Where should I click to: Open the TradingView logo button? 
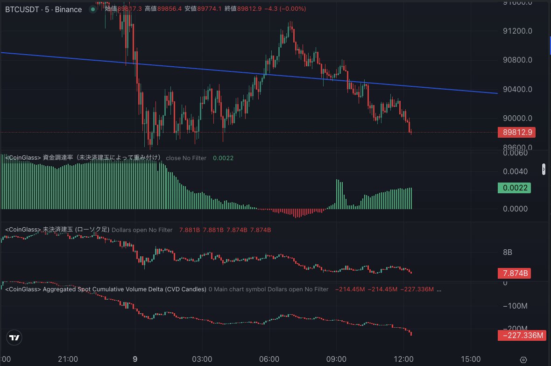(14, 338)
